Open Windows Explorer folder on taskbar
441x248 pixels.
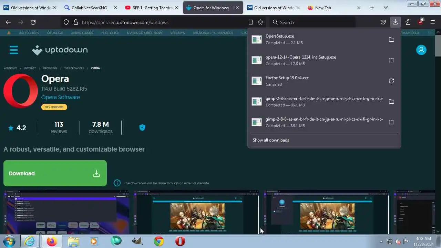[73, 241]
